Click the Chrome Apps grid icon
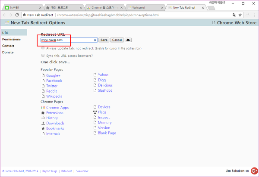Viewport: 259px width, 177px height. pos(43,108)
